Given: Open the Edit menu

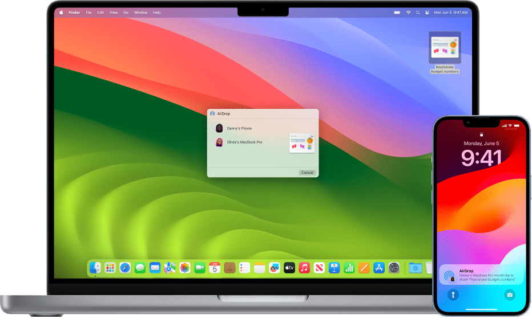Looking at the screenshot, I should (x=100, y=13).
